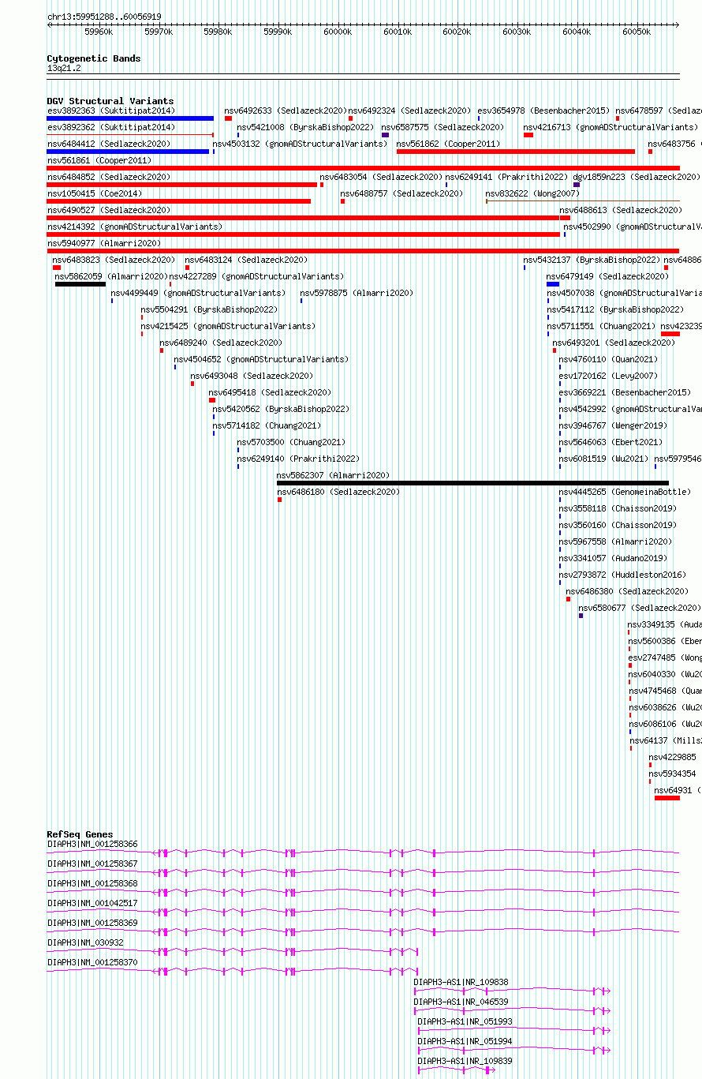Screen dimensions: 702x1079
Task: Select variant label esv1720162 (Levy2007)
Action: pos(608,376)
